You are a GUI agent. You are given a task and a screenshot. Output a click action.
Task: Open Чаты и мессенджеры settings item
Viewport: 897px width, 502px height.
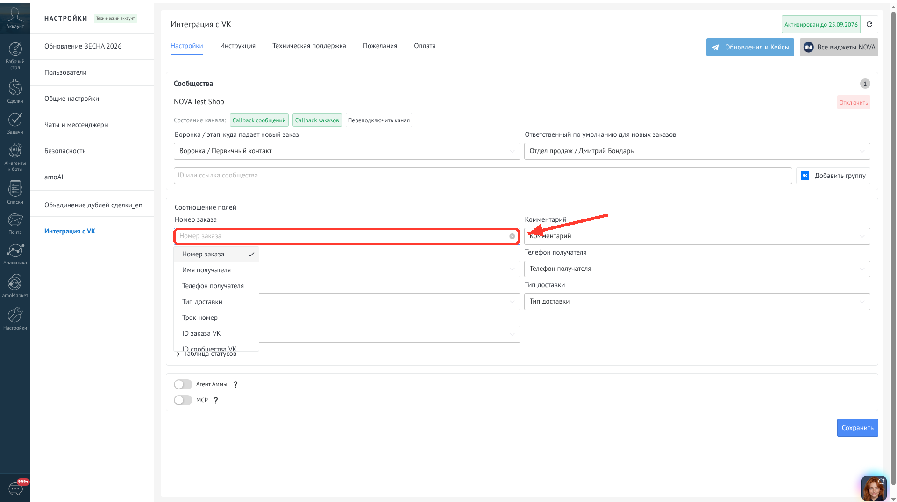pos(92,125)
